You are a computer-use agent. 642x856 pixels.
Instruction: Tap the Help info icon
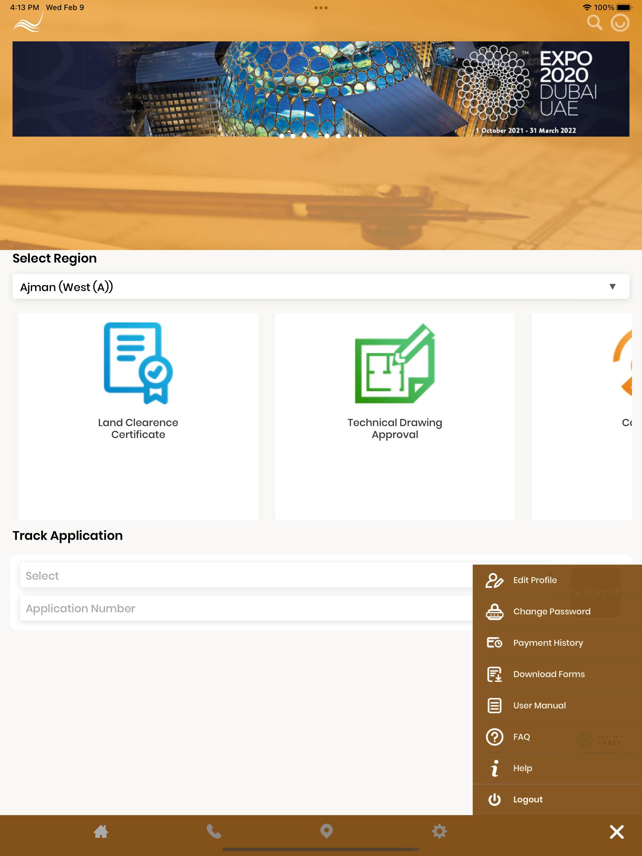tap(494, 768)
